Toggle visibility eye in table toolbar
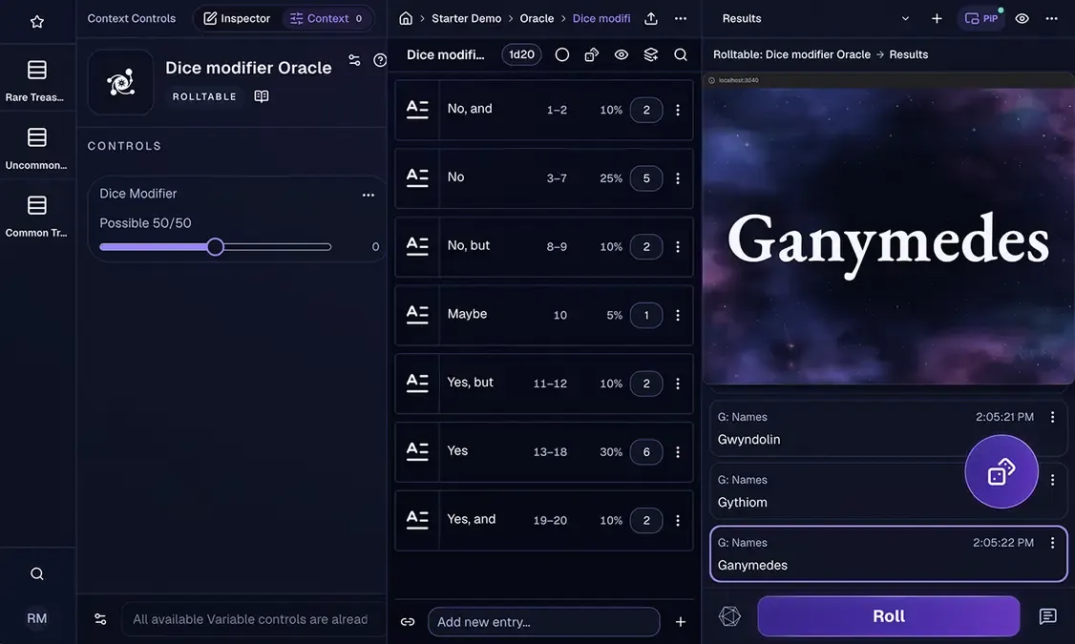Viewport: 1075px width, 644px height. point(622,54)
